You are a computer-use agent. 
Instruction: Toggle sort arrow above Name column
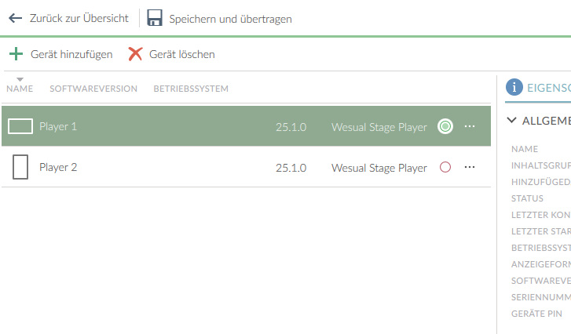[x=20, y=79]
